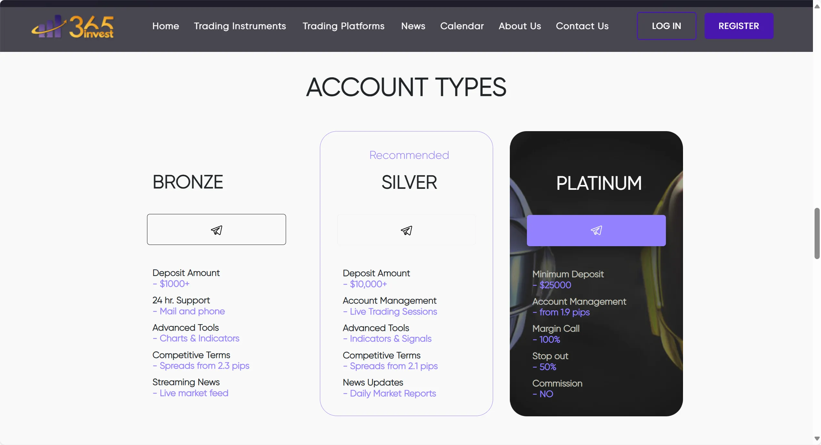Click the "$25000" minimum deposit value
821x445 pixels.
(555, 285)
